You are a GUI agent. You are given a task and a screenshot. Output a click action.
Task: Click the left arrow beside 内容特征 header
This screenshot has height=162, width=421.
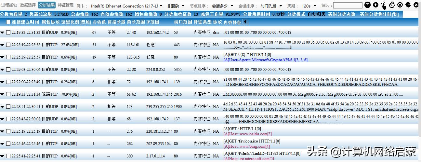tap(245, 22)
